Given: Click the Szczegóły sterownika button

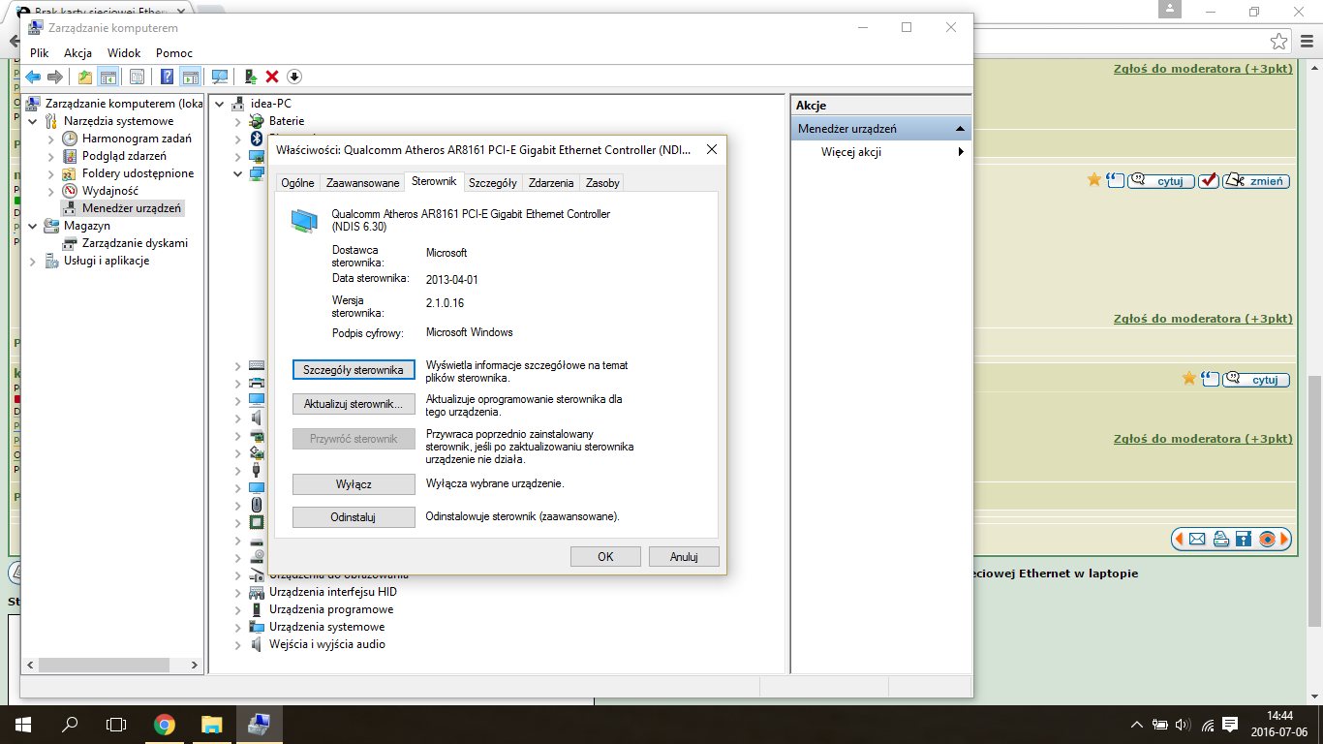Looking at the screenshot, I should tap(354, 370).
